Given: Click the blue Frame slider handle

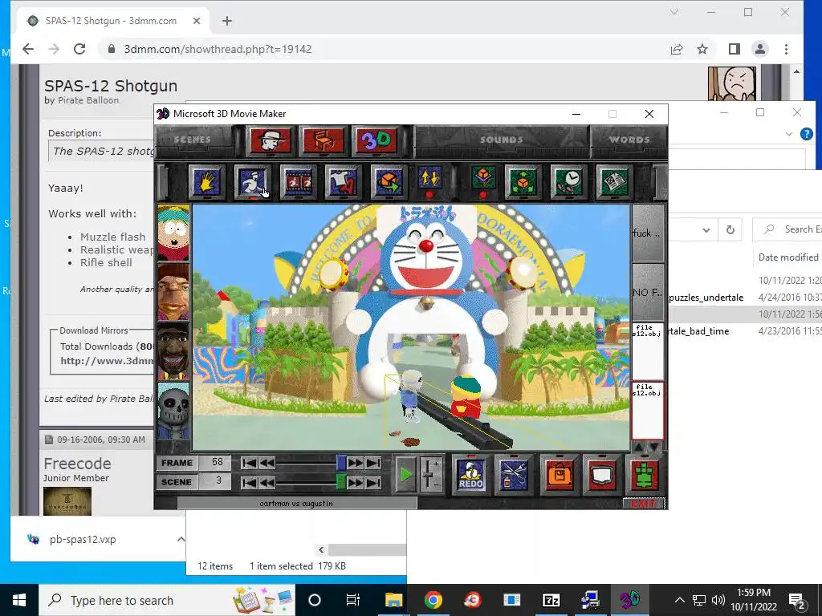Looking at the screenshot, I should [x=341, y=463].
